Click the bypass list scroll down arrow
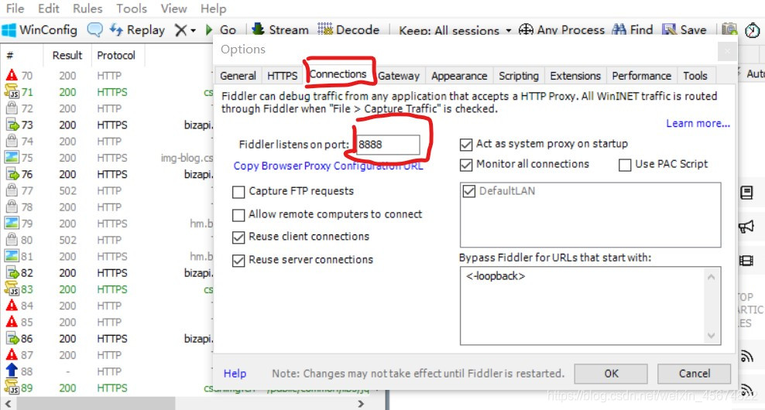Screen dimensions: 765x410 (x=712, y=336)
